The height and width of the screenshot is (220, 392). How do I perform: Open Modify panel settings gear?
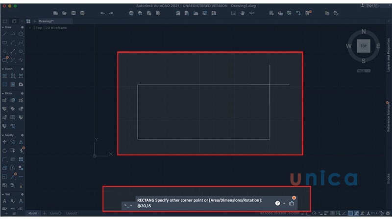(x=22, y=135)
